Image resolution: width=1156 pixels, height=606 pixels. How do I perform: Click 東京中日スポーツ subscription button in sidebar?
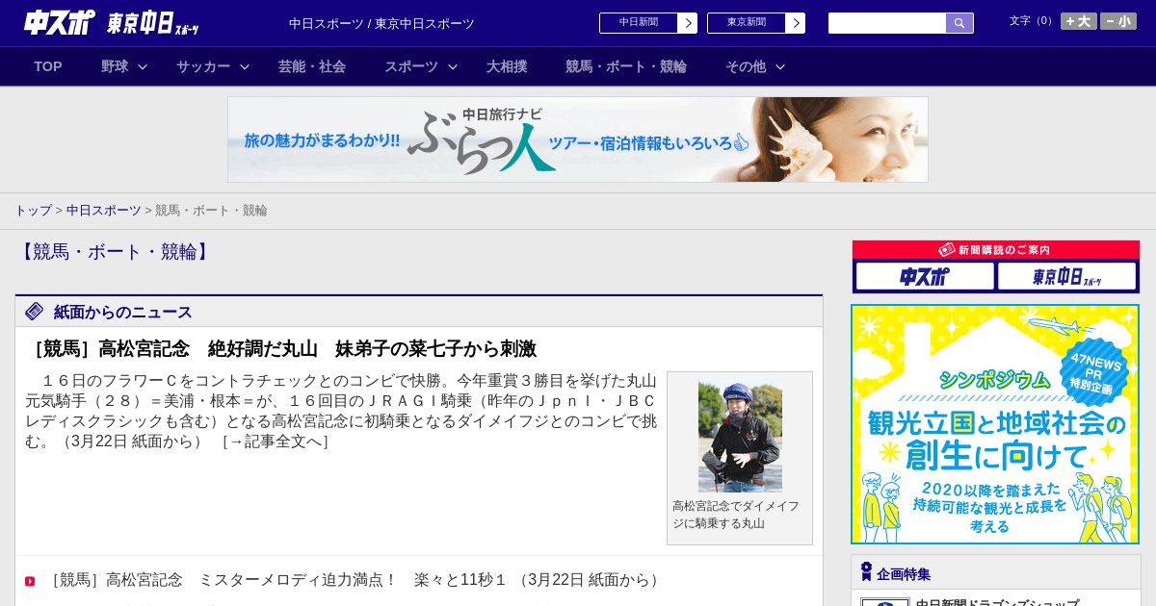coord(1066,277)
